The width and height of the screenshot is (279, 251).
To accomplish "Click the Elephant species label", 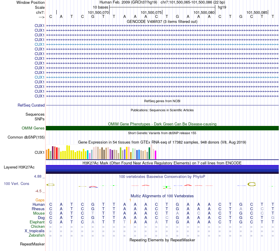I will pos(37,222).
